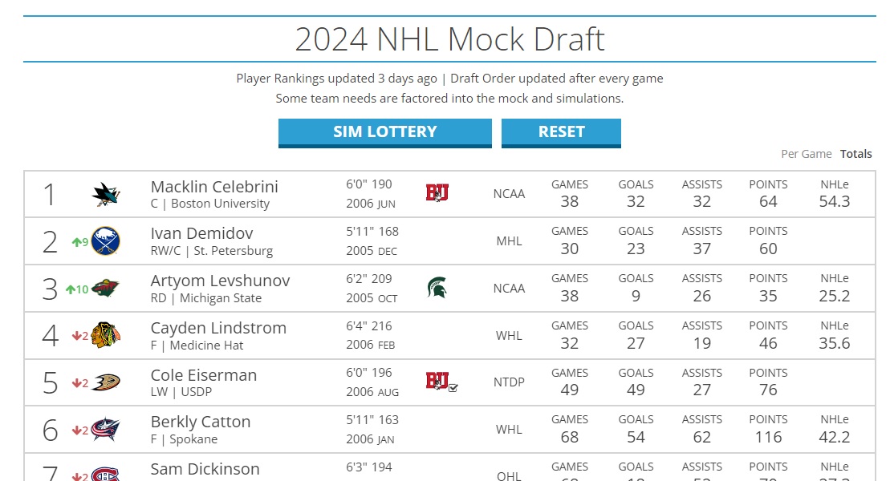
Task: Click the Montreal Canadiens logo
Action: pyautogui.click(x=106, y=473)
